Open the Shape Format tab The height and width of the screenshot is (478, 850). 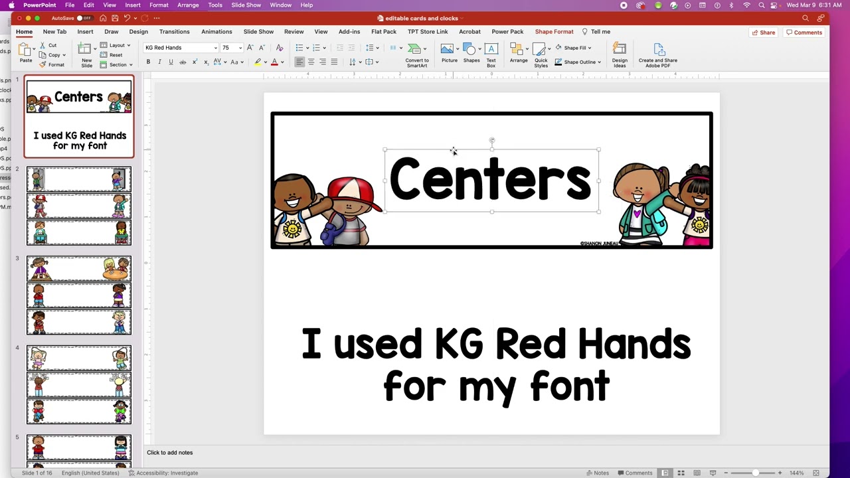tap(554, 31)
